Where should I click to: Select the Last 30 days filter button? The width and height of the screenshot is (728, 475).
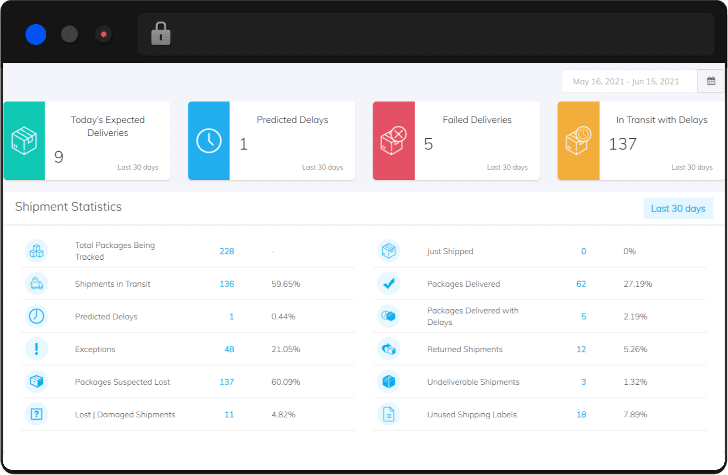point(677,208)
